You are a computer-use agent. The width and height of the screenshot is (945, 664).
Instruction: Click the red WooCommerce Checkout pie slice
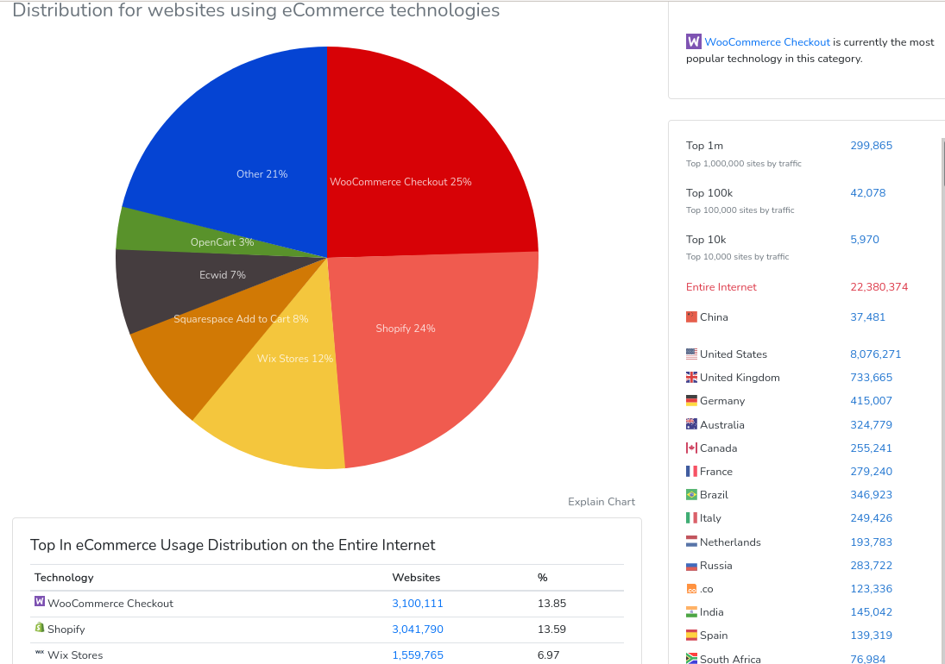pos(423,138)
